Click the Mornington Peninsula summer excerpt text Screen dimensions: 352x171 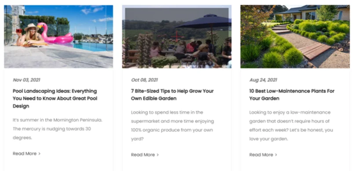(58, 129)
